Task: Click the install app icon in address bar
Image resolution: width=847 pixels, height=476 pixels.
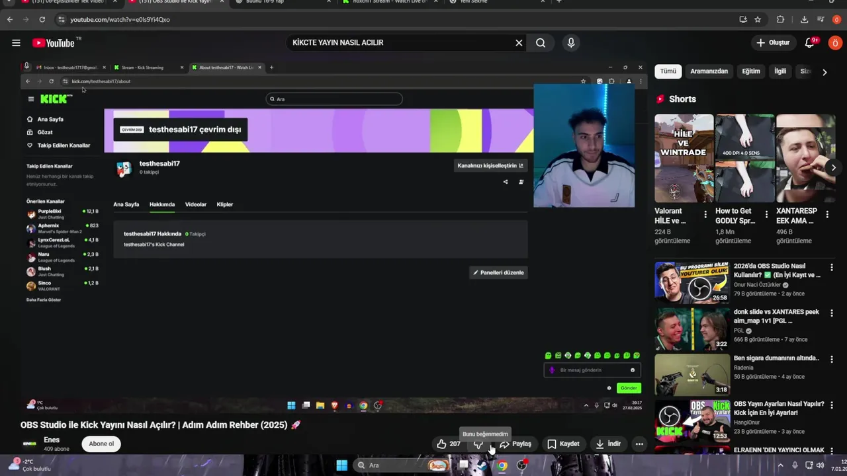Action: tap(743, 20)
